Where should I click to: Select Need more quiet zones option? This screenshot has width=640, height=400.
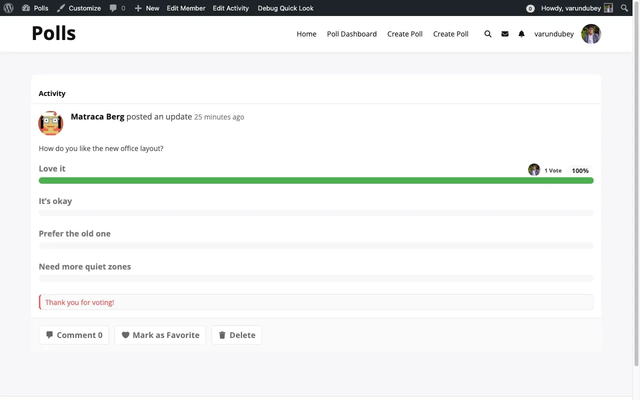tap(85, 266)
